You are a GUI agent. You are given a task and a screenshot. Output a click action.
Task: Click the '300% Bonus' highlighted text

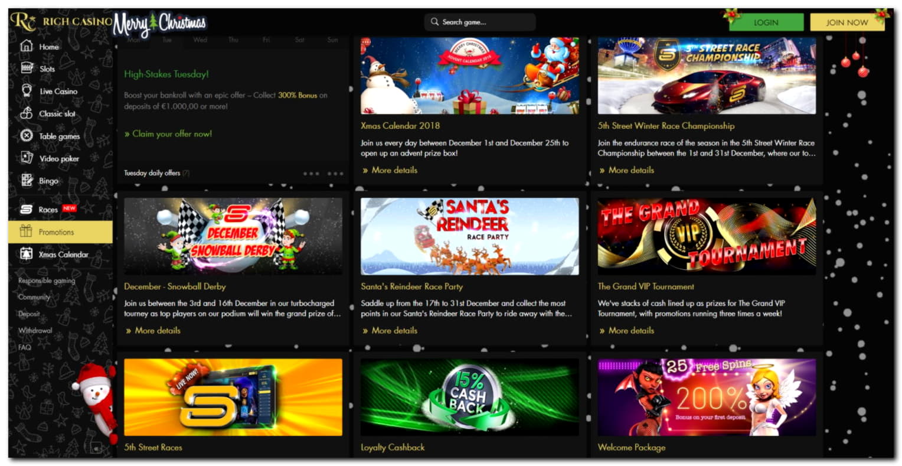(298, 95)
